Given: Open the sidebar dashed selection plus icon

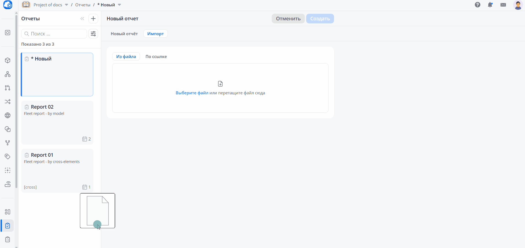Looking at the screenshot, I should click(8, 170).
